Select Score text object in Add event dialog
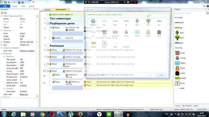Image resolution: width=209 pixels, height=117 pixels. click(104, 44)
